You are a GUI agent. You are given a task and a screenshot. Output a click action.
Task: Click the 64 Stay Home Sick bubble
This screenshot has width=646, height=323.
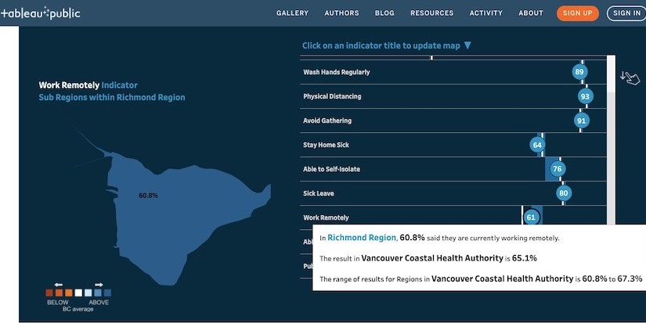point(536,145)
